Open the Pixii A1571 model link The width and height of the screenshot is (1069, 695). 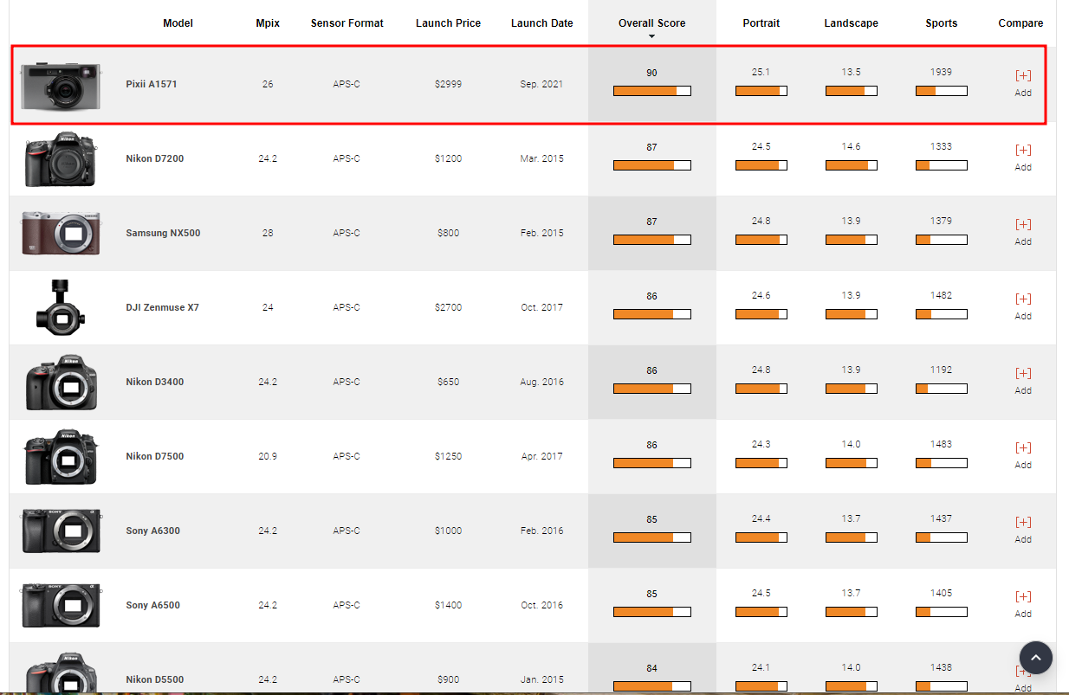click(x=152, y=84)
